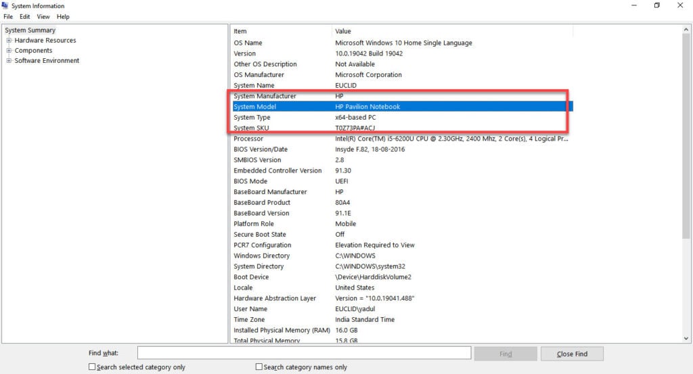Click the vertical scrollbar thumb
The width and height of the screenshot is (693, 374).
click(x=686, y=137)
